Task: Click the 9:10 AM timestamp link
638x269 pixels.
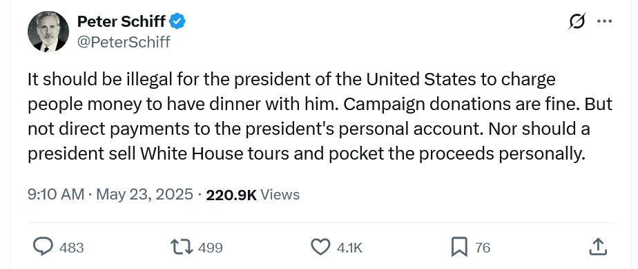Action: click(56, 195)
